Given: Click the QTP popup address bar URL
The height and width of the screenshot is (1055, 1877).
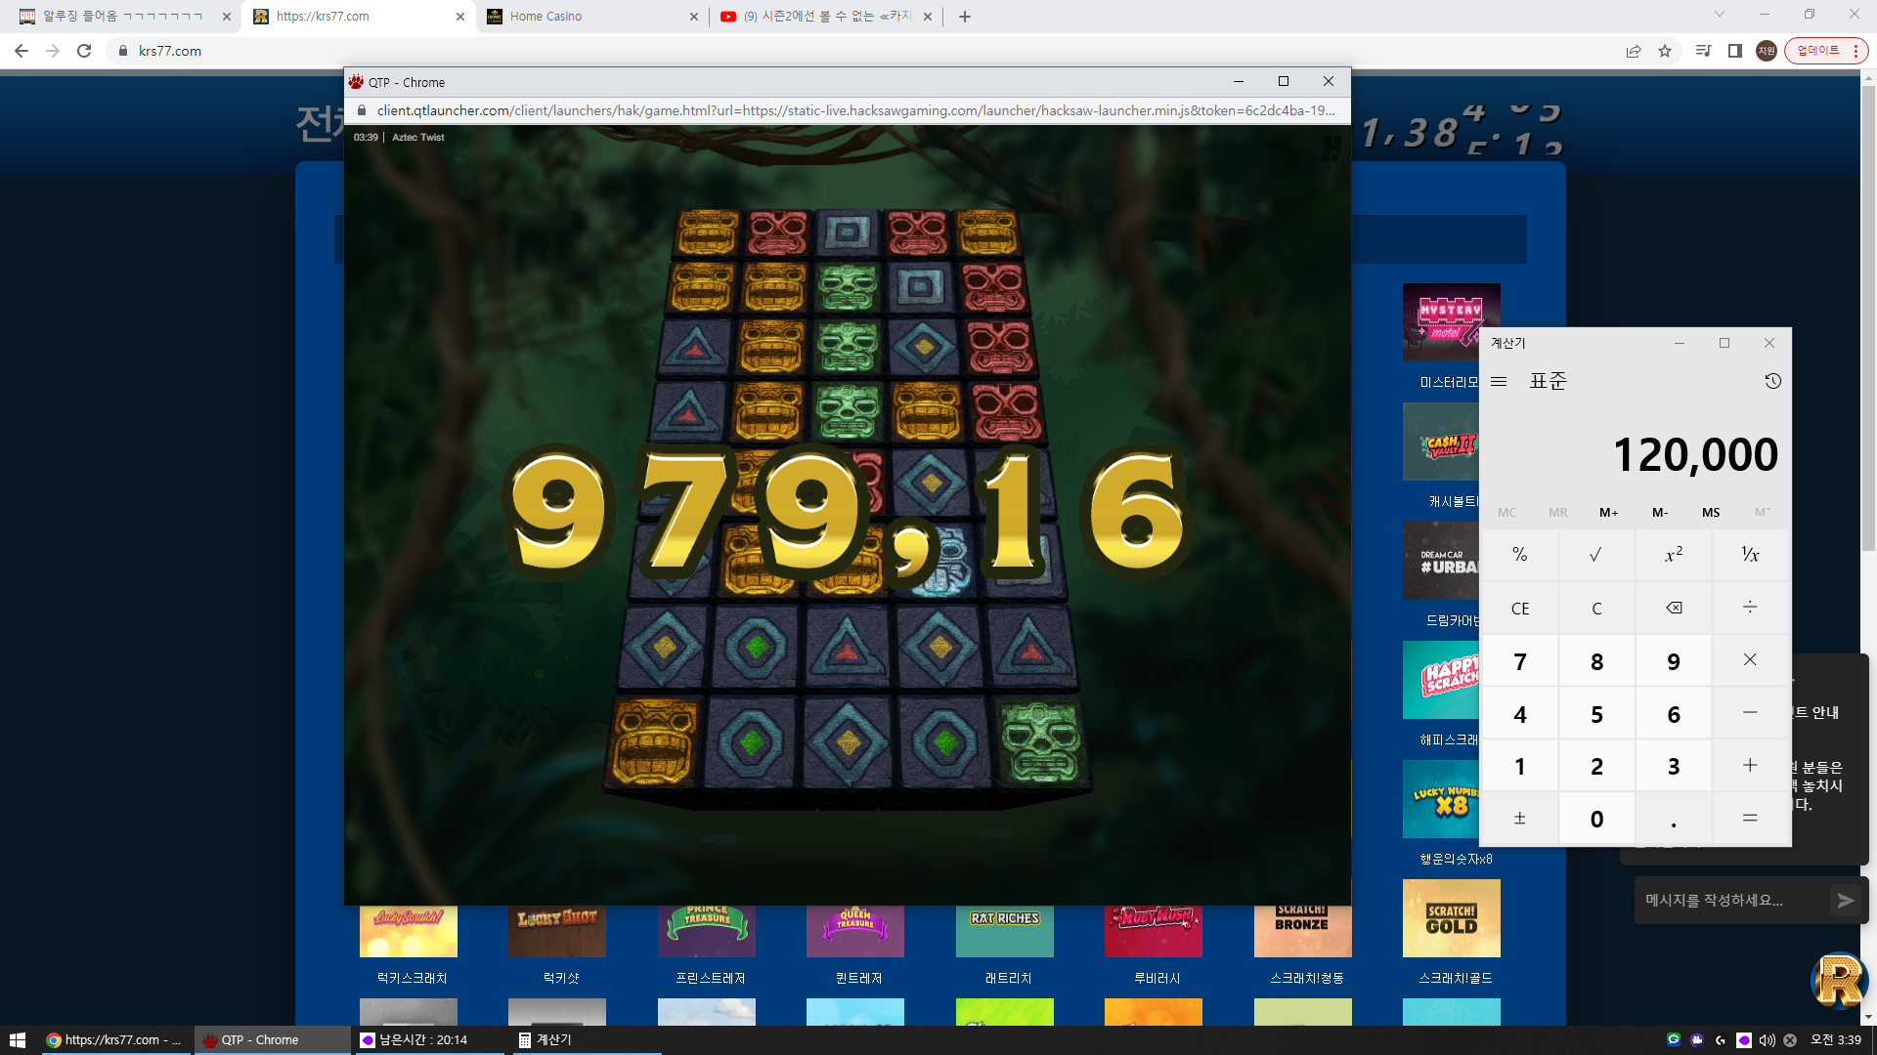Looking at the screenshot, I should click(x=855, y=110).
